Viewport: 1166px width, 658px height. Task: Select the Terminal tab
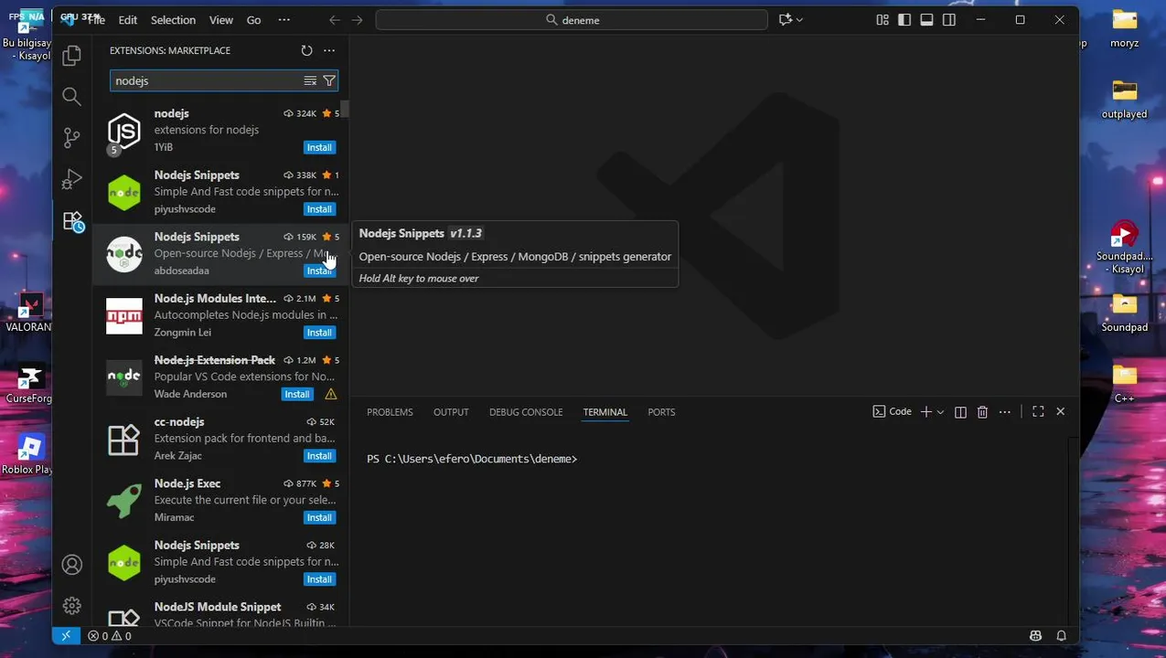[605, 412]
